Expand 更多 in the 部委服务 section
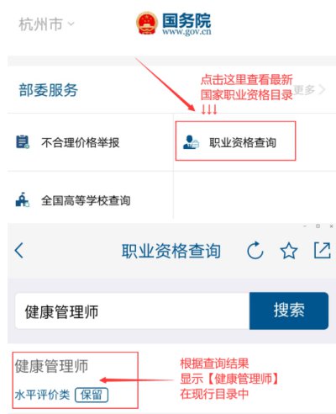 click(309, 90)
